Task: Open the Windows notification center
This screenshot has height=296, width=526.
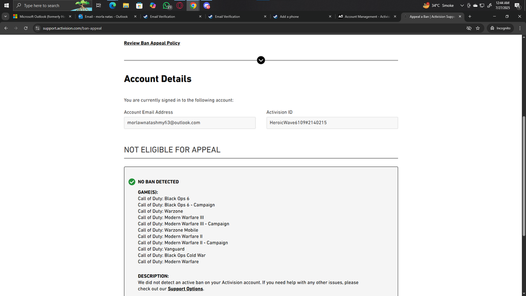Action: 518,5
